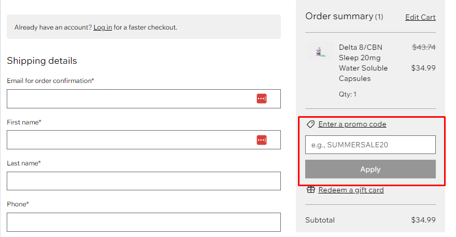This screenshot has width=456, height=237.
Task: Click the Qty: 1 quantity label
Action: [347, 94]
